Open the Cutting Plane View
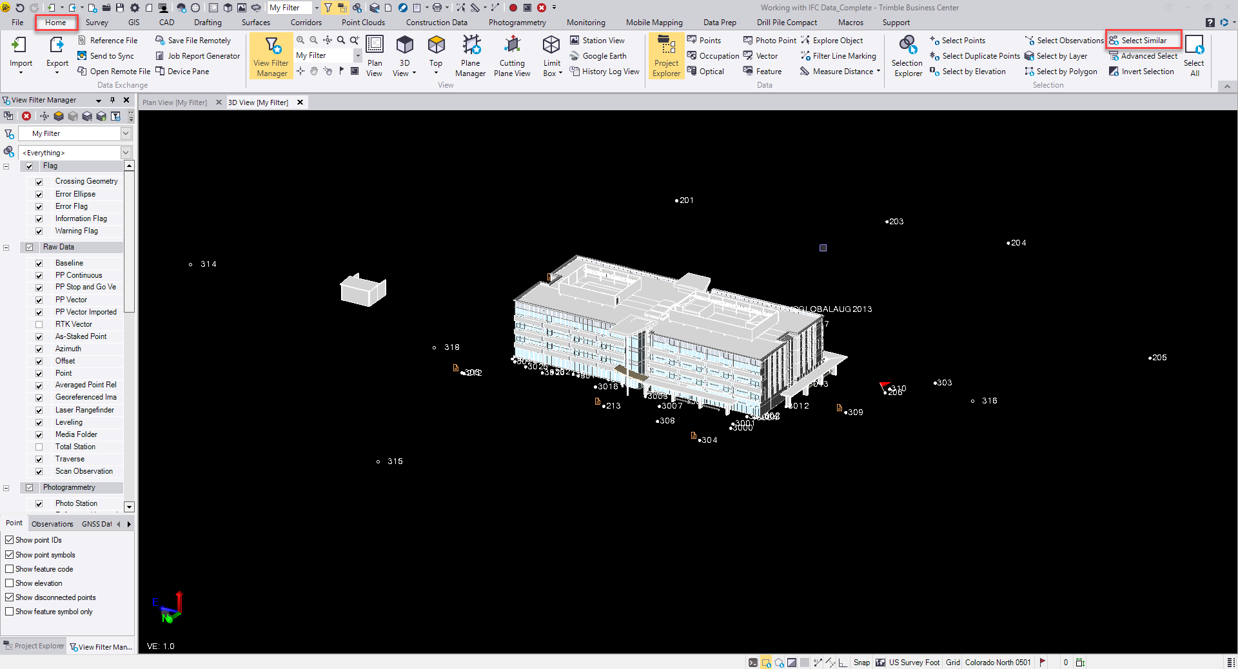This screenshot has height=669, width=1238. [x=512, y=56]
